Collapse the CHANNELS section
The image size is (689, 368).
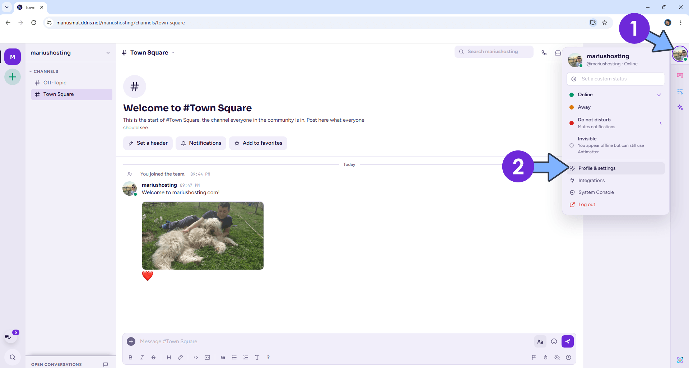(x=43, y=71)
